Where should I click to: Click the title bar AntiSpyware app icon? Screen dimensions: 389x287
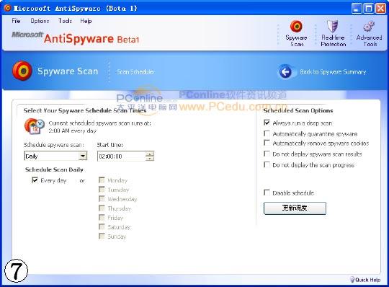click(x=8, y=8)
